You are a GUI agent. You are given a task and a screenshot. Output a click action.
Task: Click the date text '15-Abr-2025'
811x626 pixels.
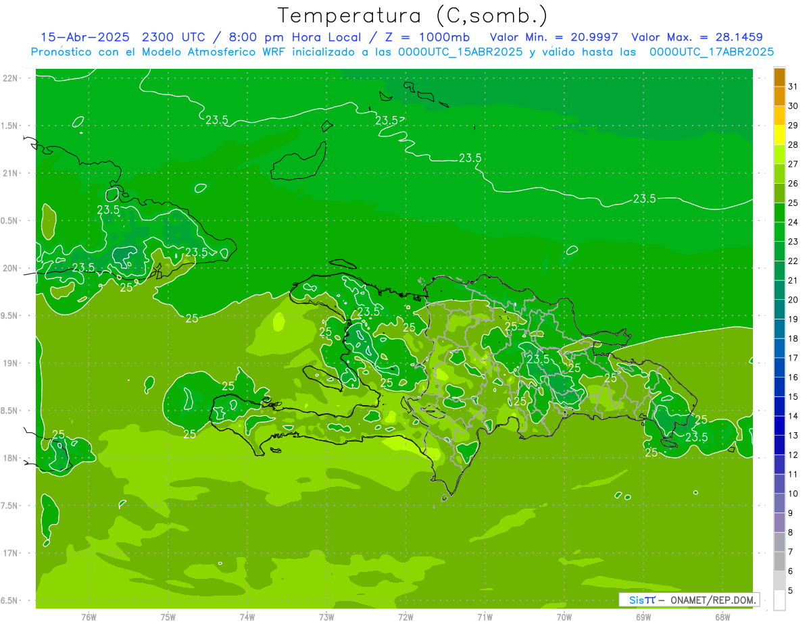(x=84, y=37)
